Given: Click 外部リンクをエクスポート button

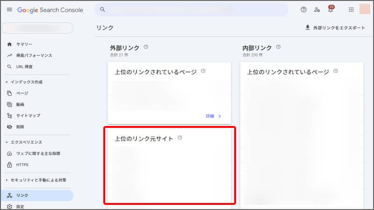Looking at the screenshot, I should tap(335, 28).
